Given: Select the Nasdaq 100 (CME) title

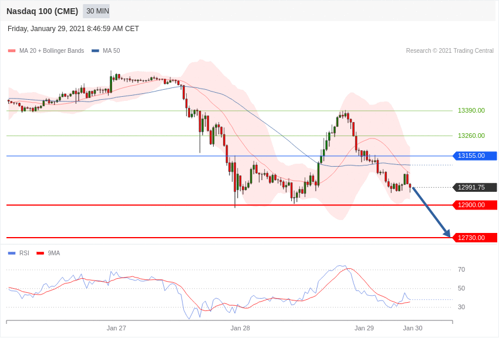Looking at the screenshot, I should click(x=42, y=11).
